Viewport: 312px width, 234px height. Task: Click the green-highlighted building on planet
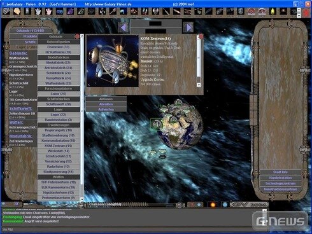[156, 124]
